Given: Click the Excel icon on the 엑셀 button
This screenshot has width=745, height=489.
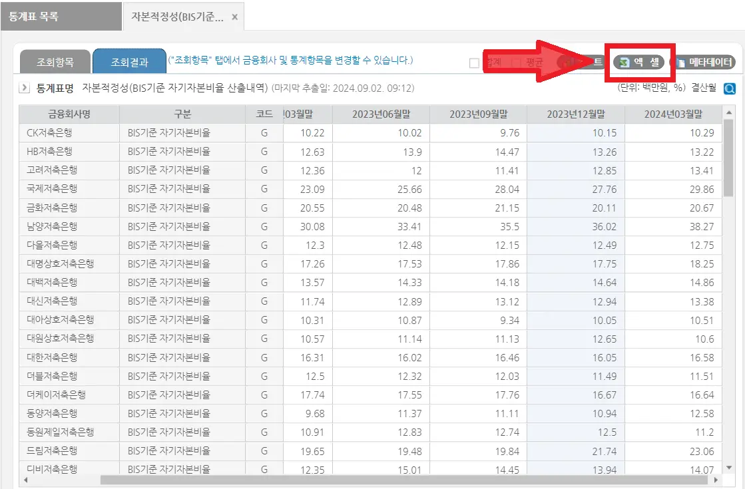Looking at the screenshot, I should click(623, 62).
